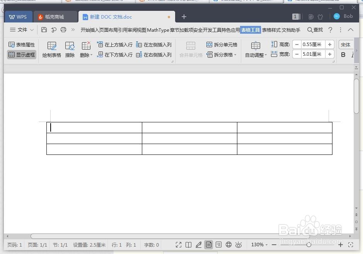Select the 擦除 eraser tool
This screenshot has width=363, height=254.
[x=70, y=50]
